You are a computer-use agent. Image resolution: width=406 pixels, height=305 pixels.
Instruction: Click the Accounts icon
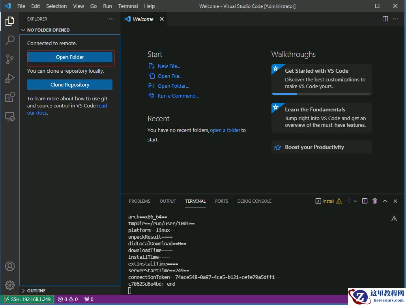[10, 266]
